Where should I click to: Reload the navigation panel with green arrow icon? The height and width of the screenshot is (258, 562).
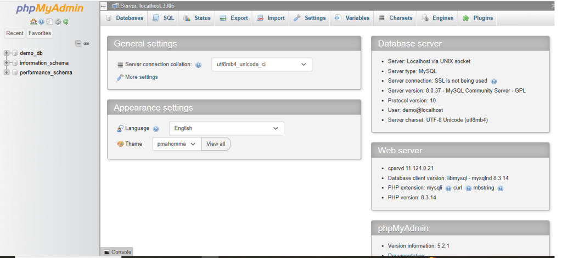click(x=66, y=22)
